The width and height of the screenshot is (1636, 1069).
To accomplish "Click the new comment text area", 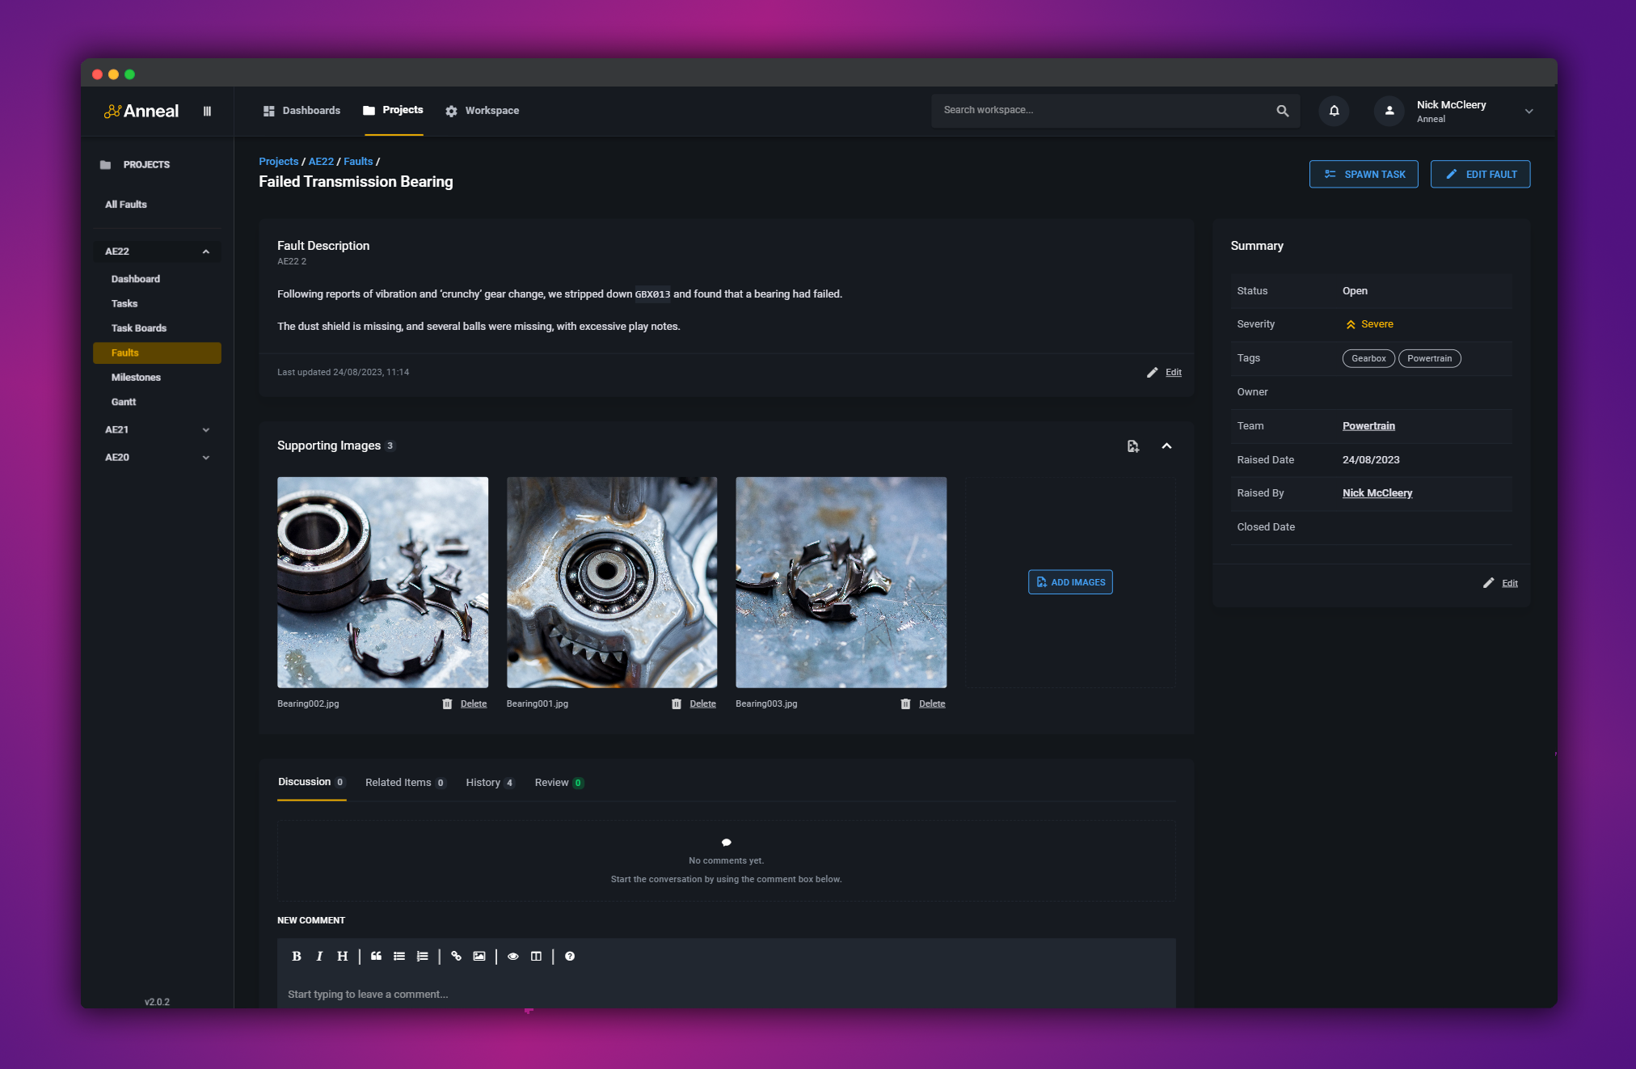I will [726, 994].
